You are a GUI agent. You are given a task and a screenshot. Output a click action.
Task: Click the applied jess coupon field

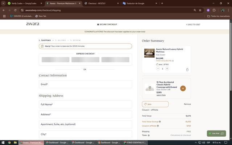pyautogui.click(x=155, y=104)
